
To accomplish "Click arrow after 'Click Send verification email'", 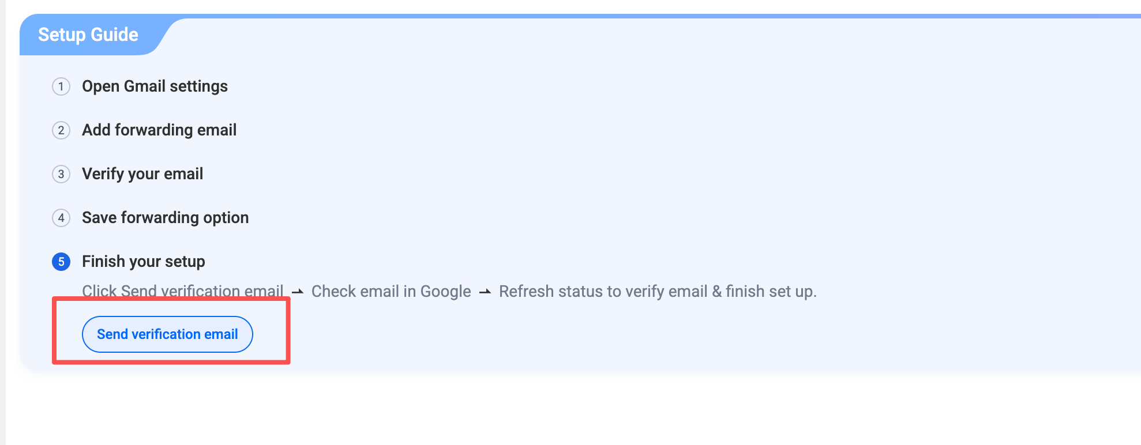I will tap(298, 292).
